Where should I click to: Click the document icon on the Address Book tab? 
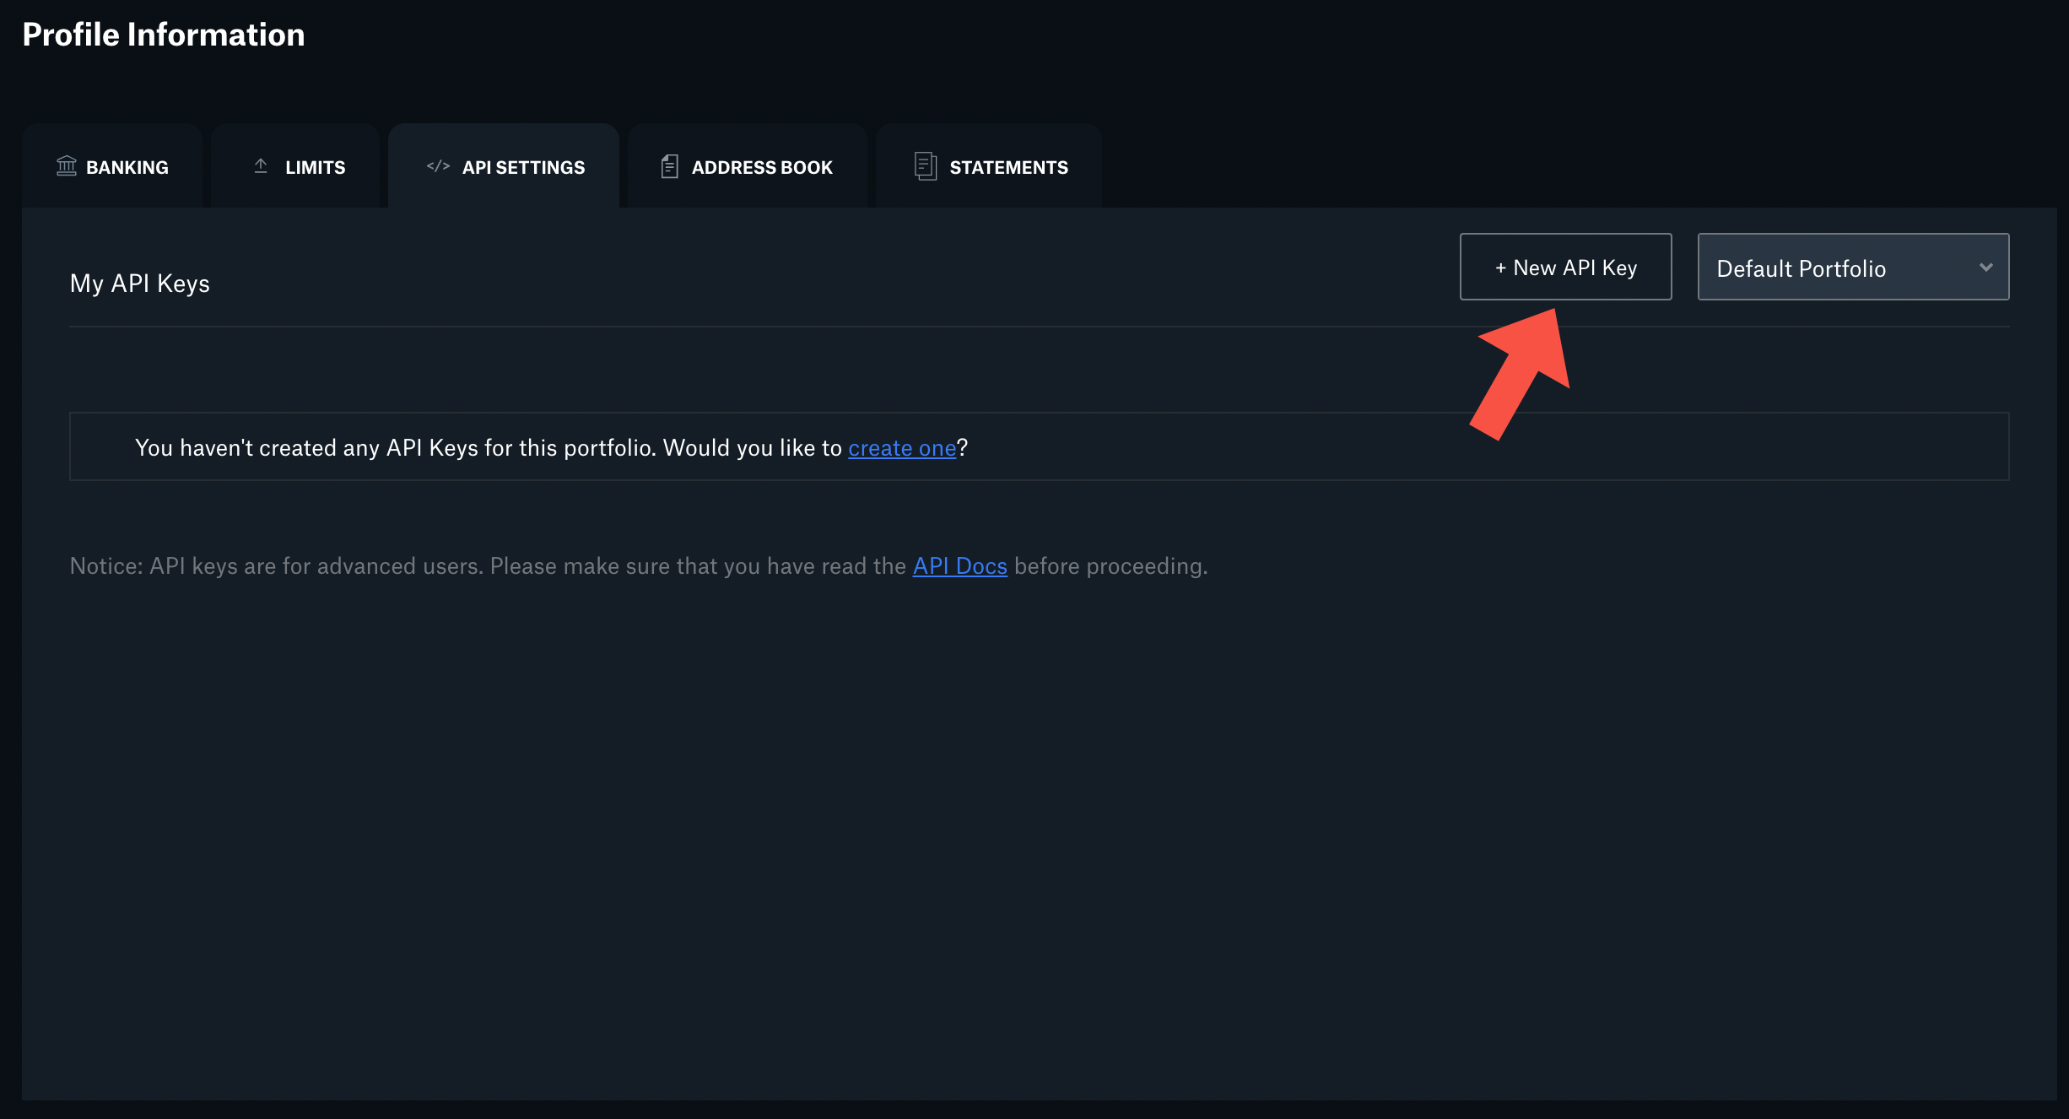pos(669,166)
